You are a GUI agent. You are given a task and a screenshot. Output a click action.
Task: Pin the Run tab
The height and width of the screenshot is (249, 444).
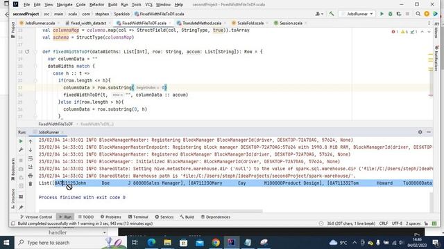21,207
